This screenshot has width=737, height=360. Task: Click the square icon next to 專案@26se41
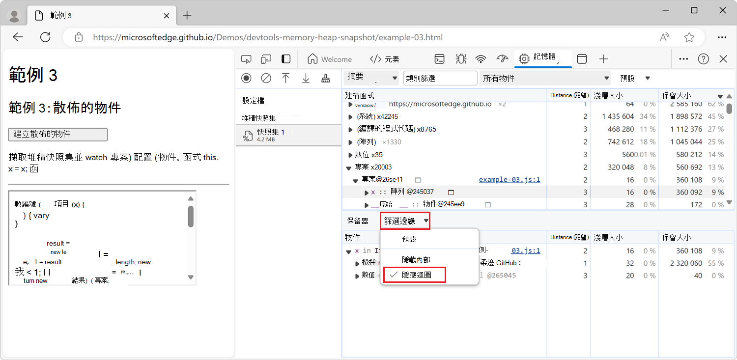point(418,180)
